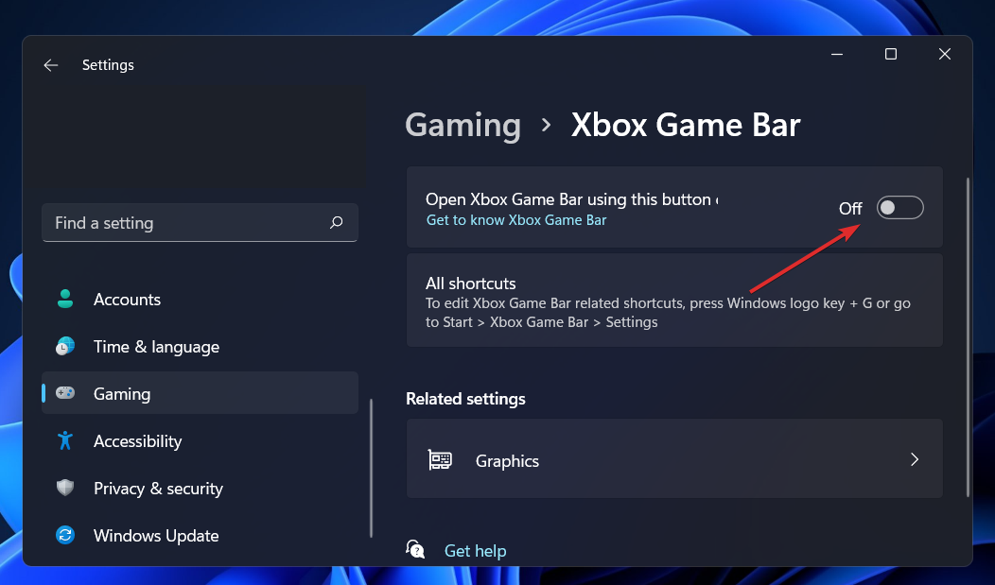
Task: Click the sidebar navigation scrollbar
Action: click(x=371, y=469)
